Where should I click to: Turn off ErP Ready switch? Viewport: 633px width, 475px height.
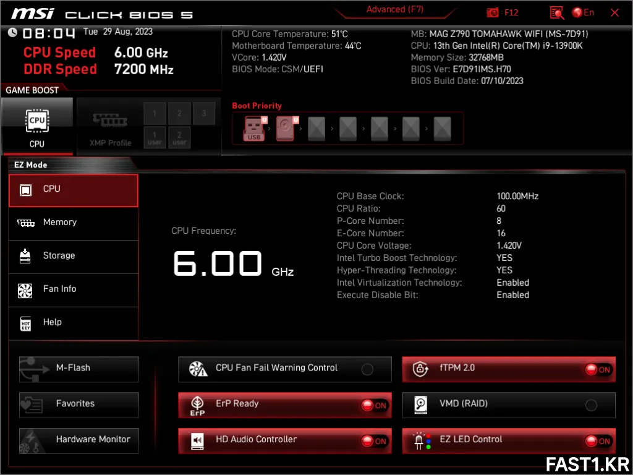pyautogui.click(x=374, y=405)
